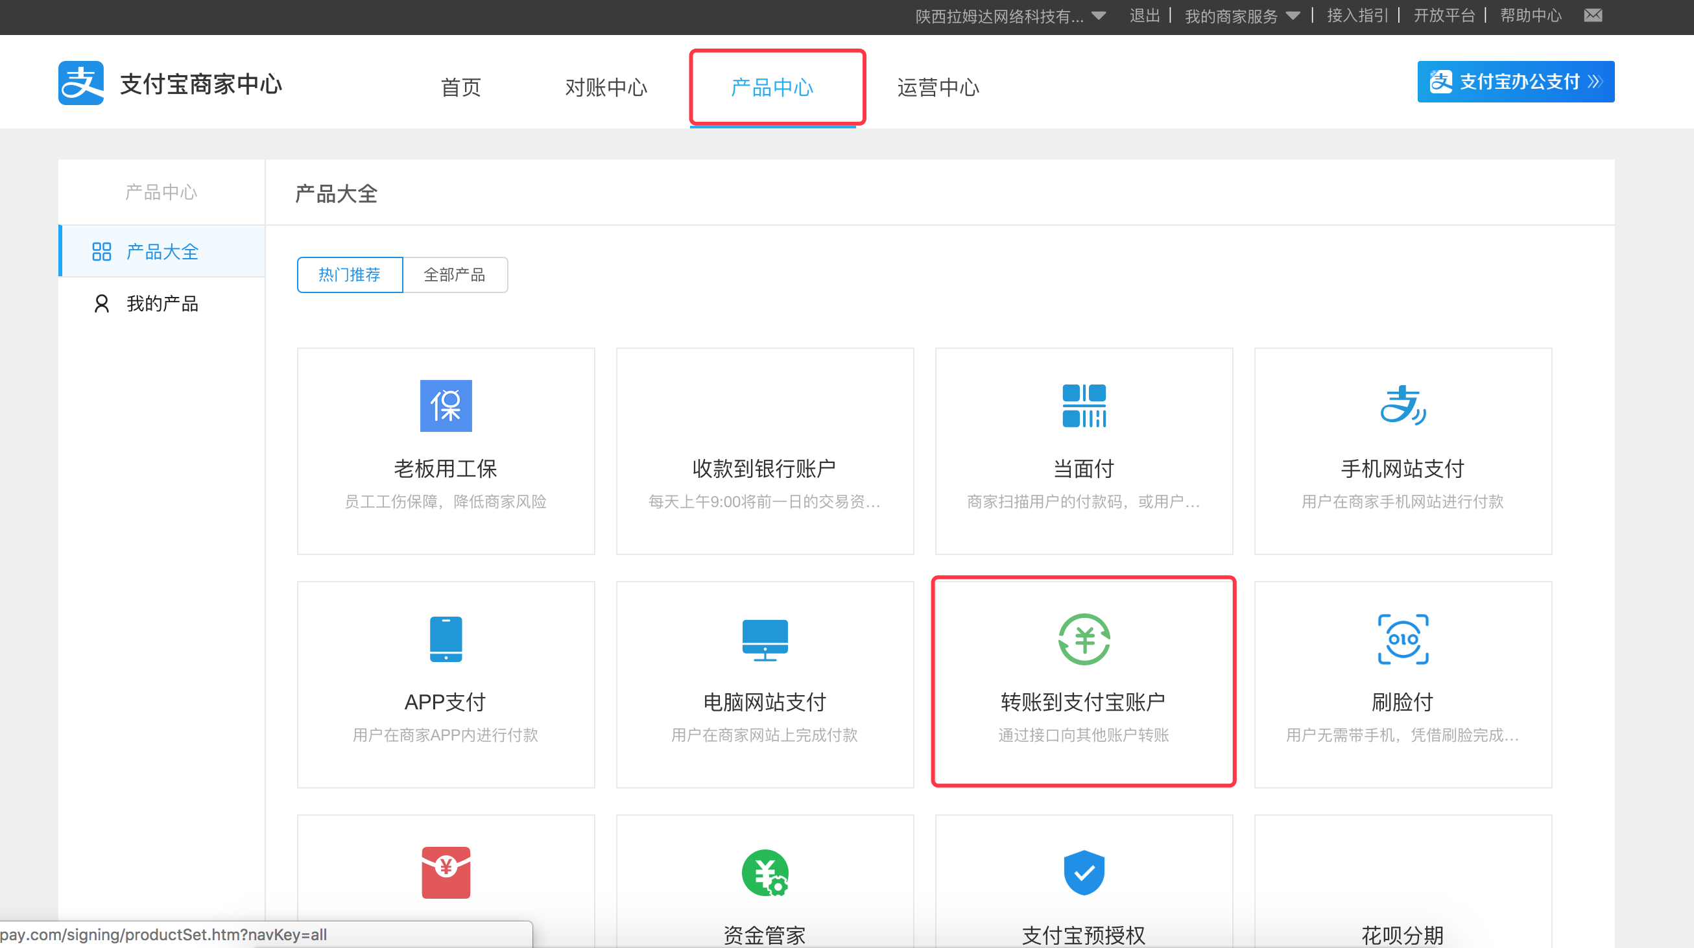The width and height of the screenshot is (1694, 948).
Task: Click the 刷脸付 face scan icon
Action: click(1403, 639)
